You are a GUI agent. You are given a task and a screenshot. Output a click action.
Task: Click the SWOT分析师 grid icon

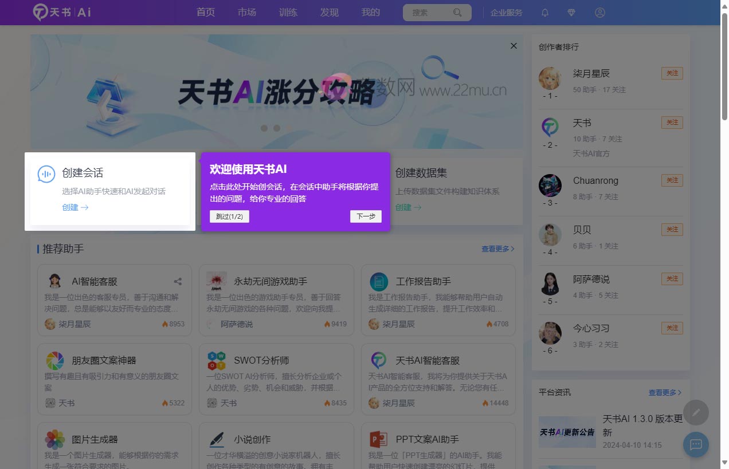216,360
